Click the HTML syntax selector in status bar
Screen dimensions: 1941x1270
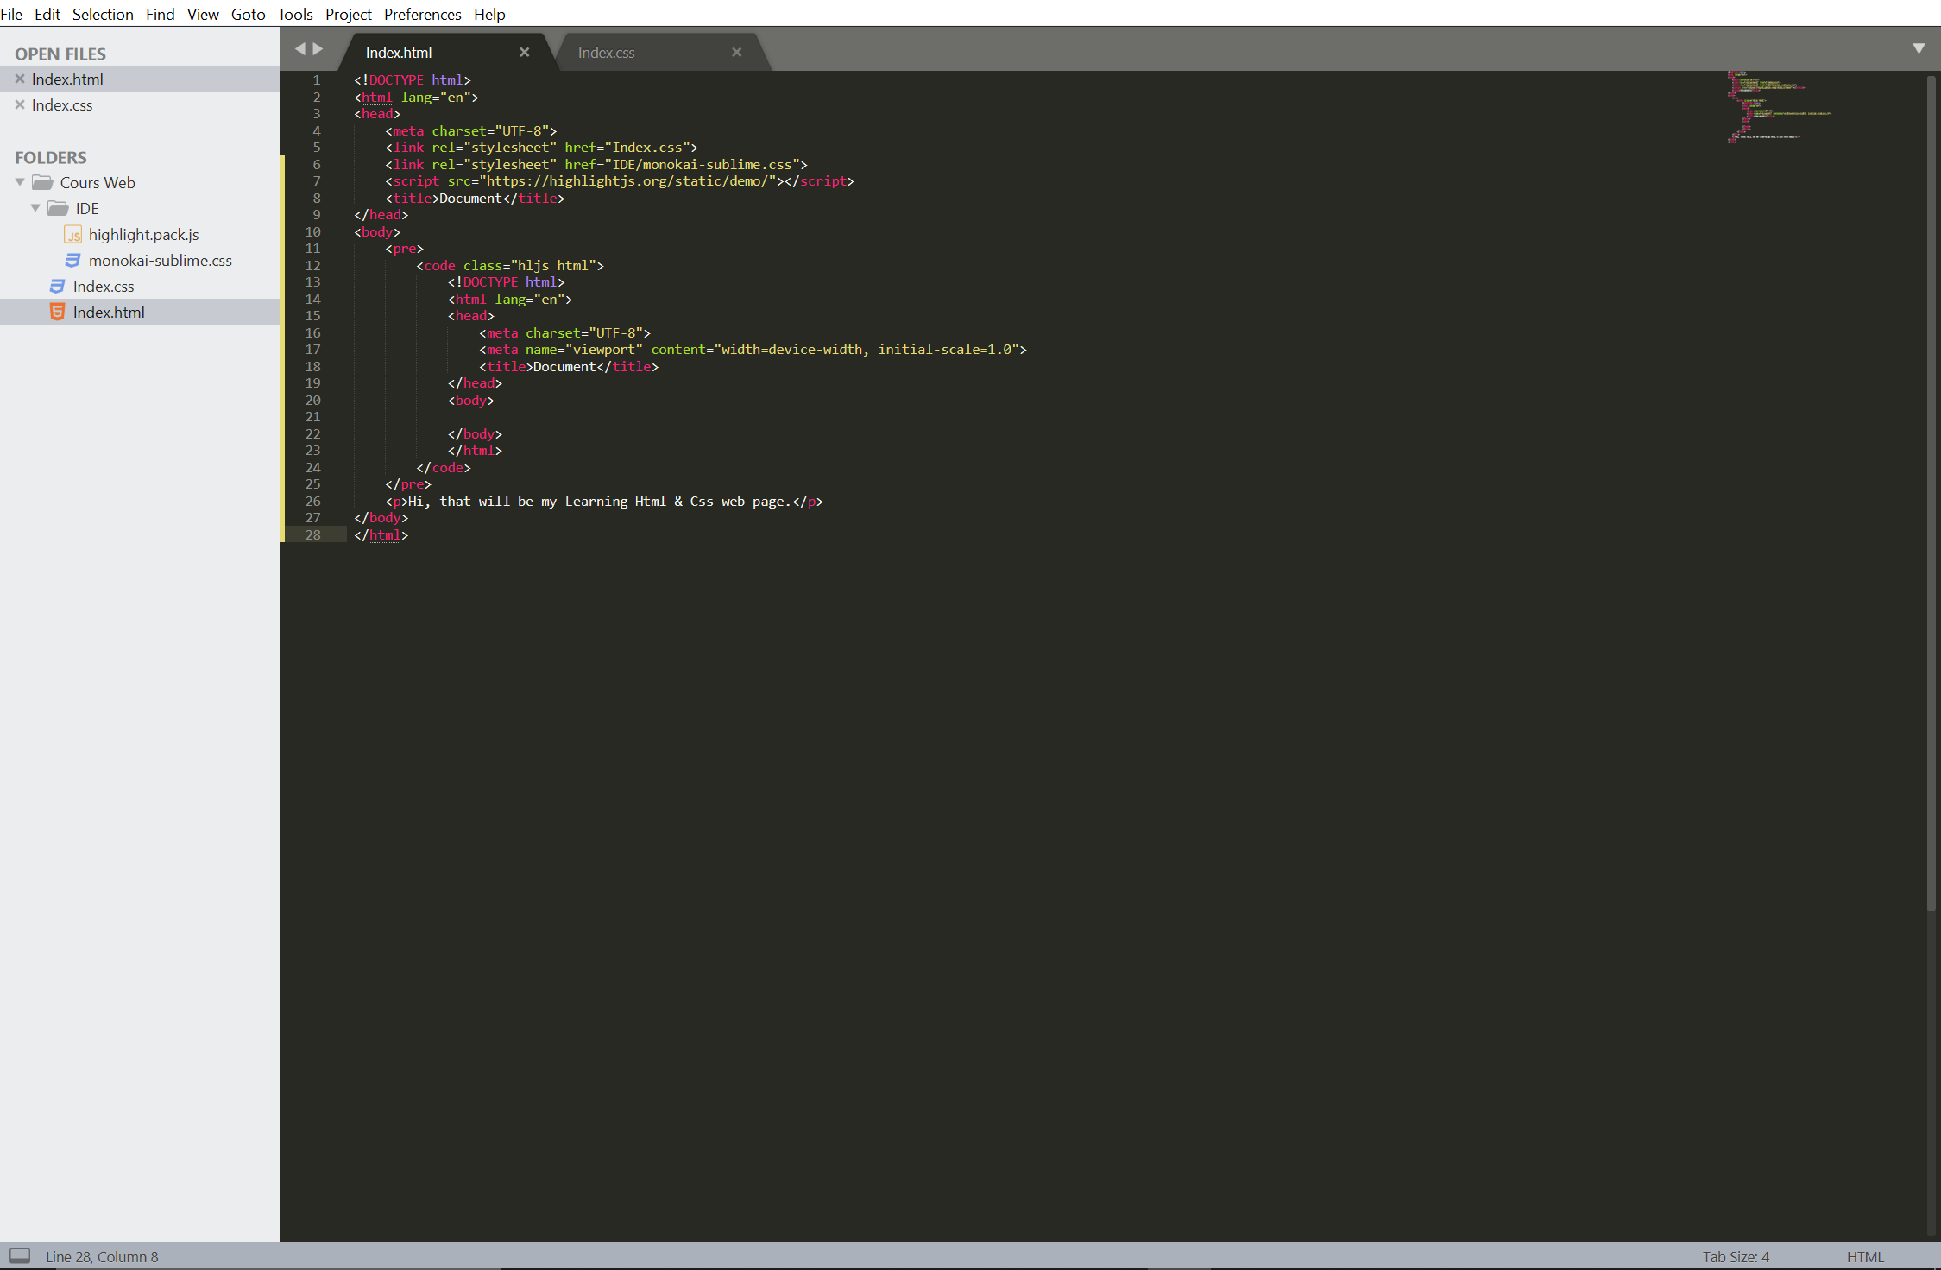coord(1864,1256)
